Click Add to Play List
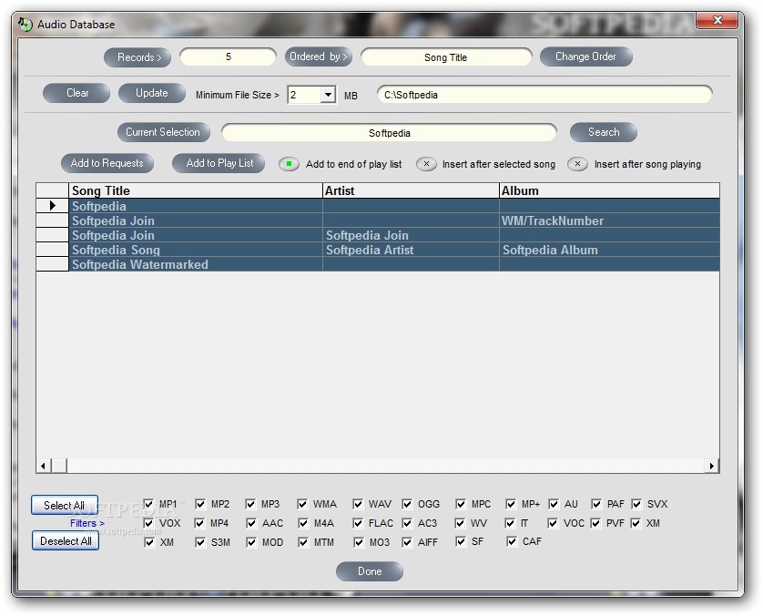This screenshot has height=616, width=763. click(x=219, y=163)
